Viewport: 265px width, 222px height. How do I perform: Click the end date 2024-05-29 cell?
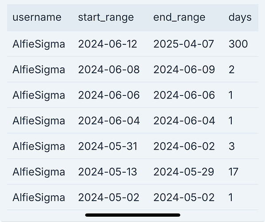(x=183, y=172)
